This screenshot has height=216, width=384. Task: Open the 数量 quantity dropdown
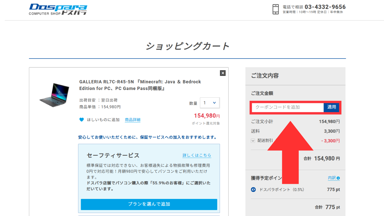(210, 103)
